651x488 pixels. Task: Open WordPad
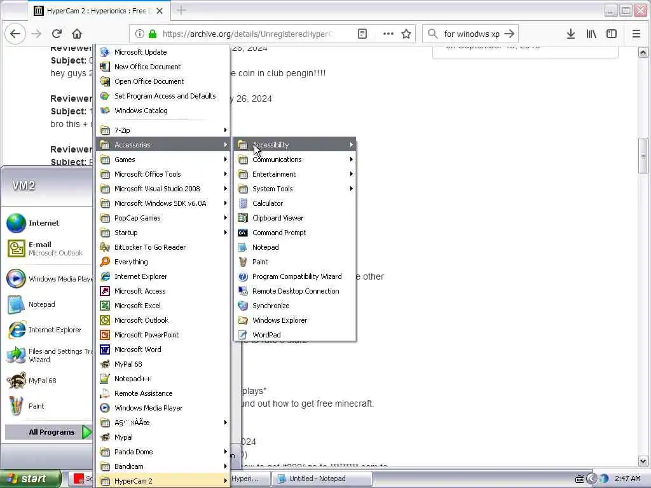295,334
